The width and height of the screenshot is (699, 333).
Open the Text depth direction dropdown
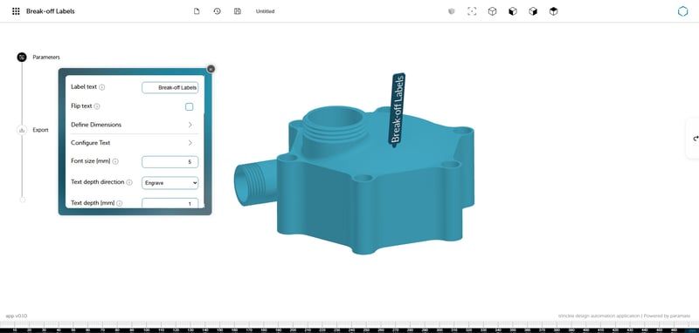point(170,183)
